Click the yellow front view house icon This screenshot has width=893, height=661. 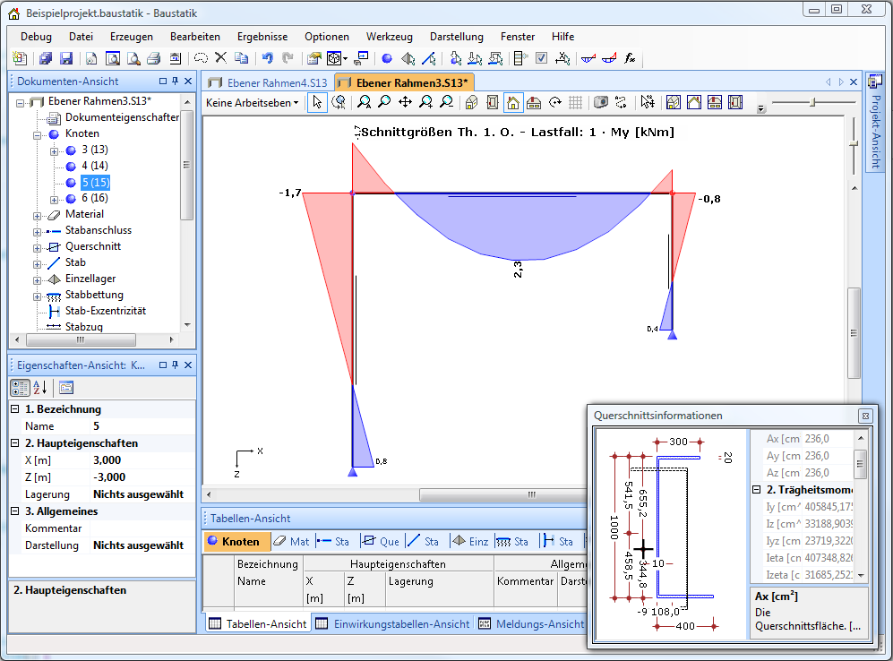pos(513,102)
